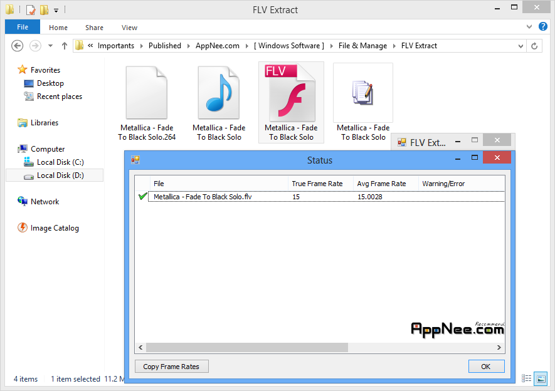The width and height of the screenshot is (555, 391).
Task: Expand the ribbon with the chevron
Action: point(529,26)
